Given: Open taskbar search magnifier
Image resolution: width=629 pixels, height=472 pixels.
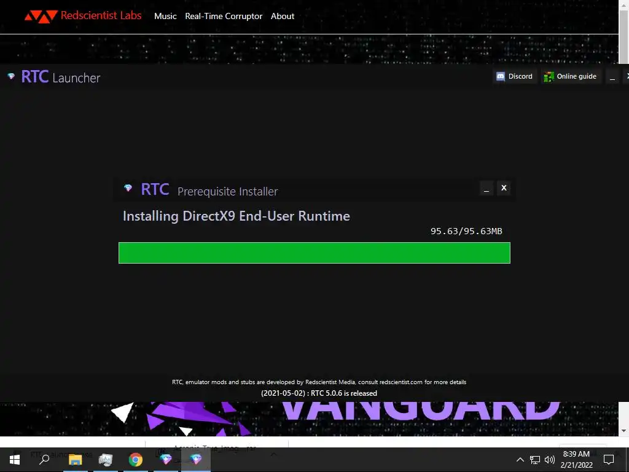Looking at the screenshot, I should click(x=44, y=460).
